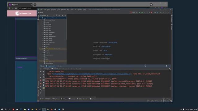Click Python 3.7 interpreter in status bar
The height and width of the screenshot is (111, 198).
[156, 101]
